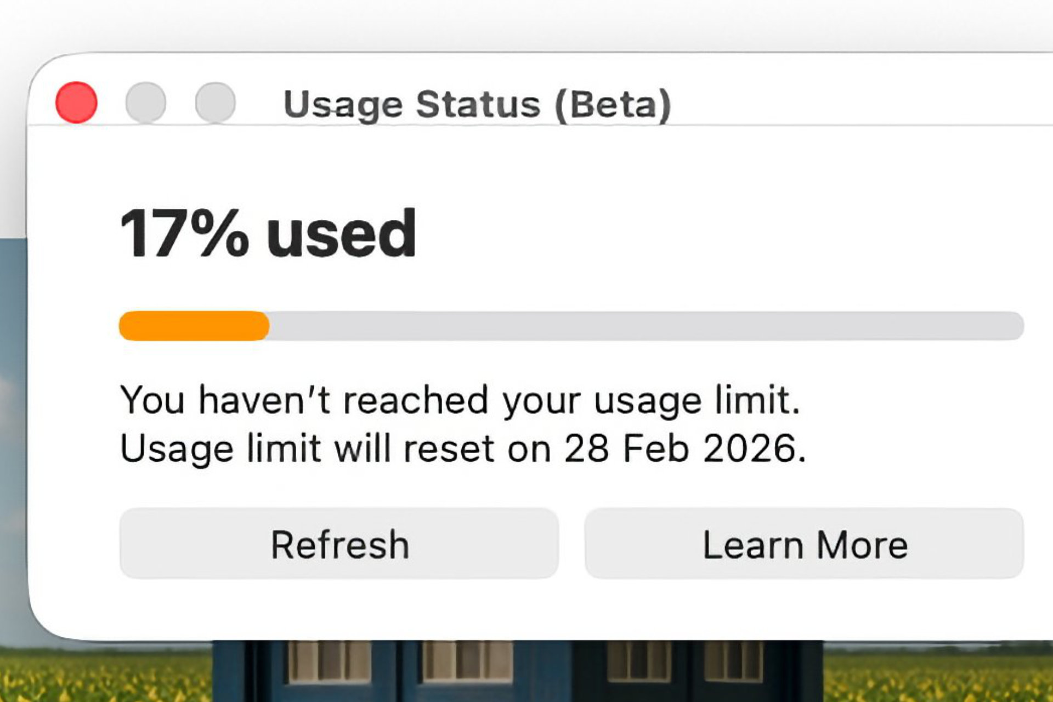Click the Usage Status window title text
1053x702 pixels.
[411, 104]
